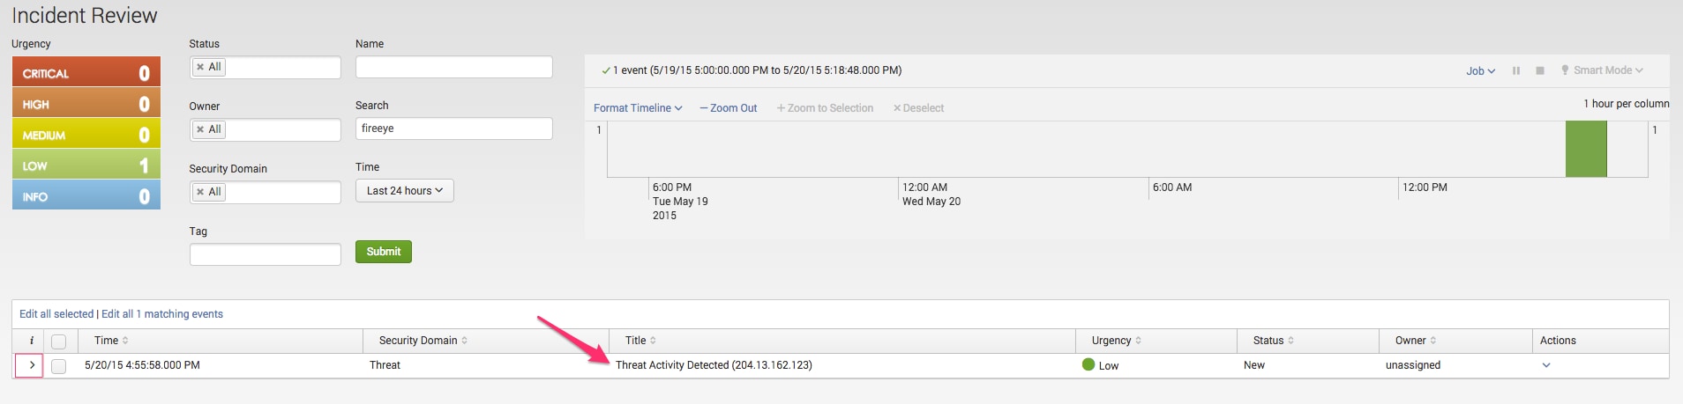Click Zoom Out on the timeline
Screen dimensions: 1683x404
coord(729,108)
